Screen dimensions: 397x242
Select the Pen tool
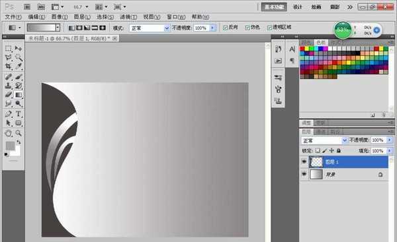9,113
